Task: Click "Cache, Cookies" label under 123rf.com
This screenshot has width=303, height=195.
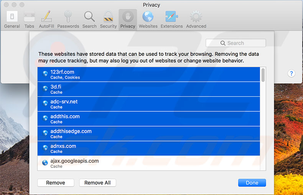Action: click(65, 78)
